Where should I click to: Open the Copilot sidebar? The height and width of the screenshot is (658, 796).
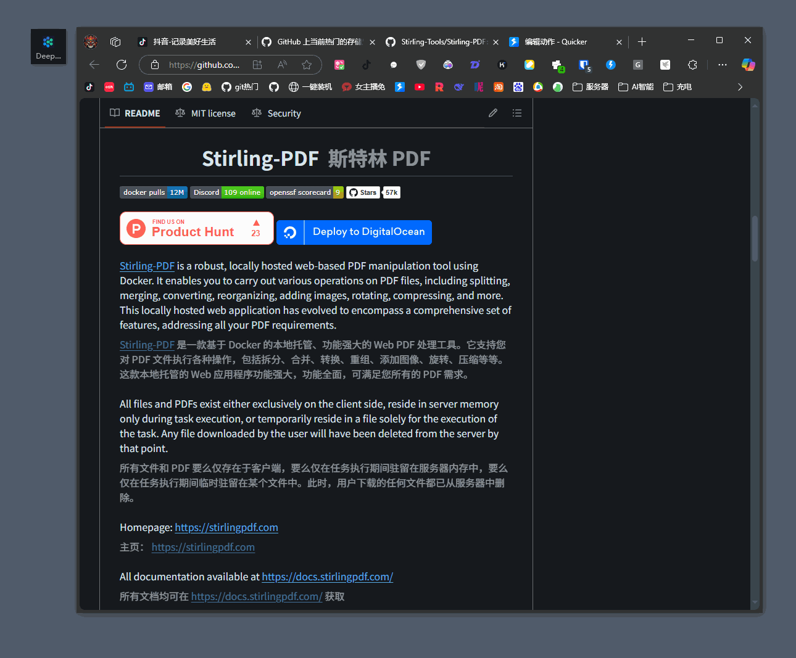pos(748,65)
